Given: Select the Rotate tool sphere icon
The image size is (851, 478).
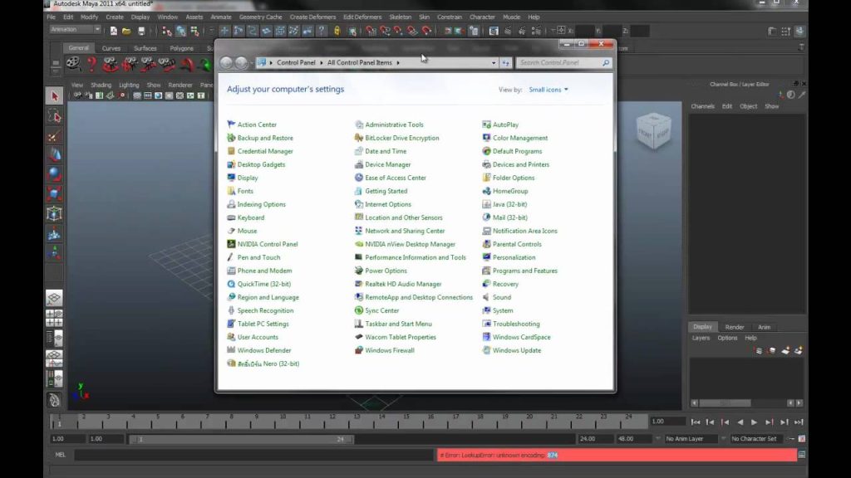Looking at the screenshot, I should click(x=54, y=174).
